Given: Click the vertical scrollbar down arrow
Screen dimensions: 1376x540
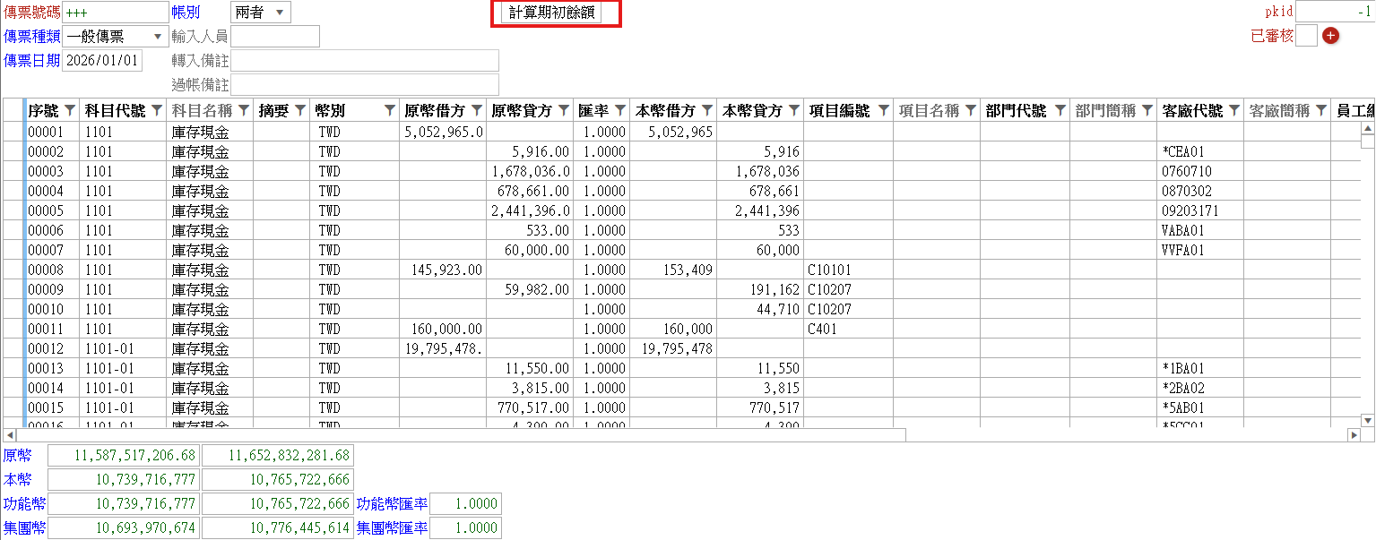Looking at the screenshot, I should [x=1368, y=420].
